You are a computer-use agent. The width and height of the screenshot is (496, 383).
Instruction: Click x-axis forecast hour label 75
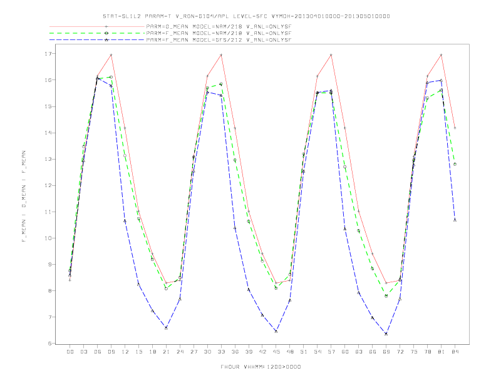pos(414,352)
